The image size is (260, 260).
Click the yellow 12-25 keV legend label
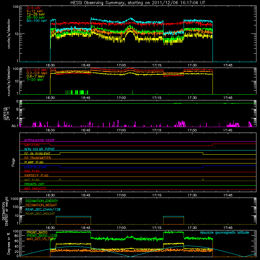coord(36,14)
